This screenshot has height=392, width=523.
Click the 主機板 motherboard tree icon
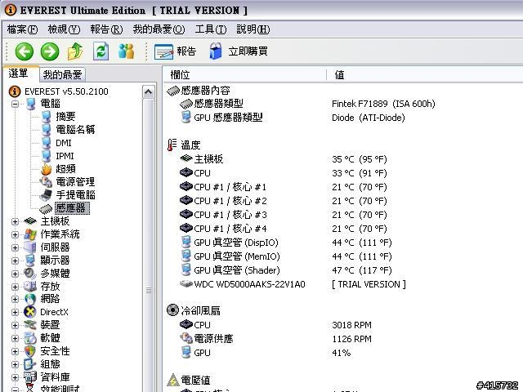coord(30,221)
